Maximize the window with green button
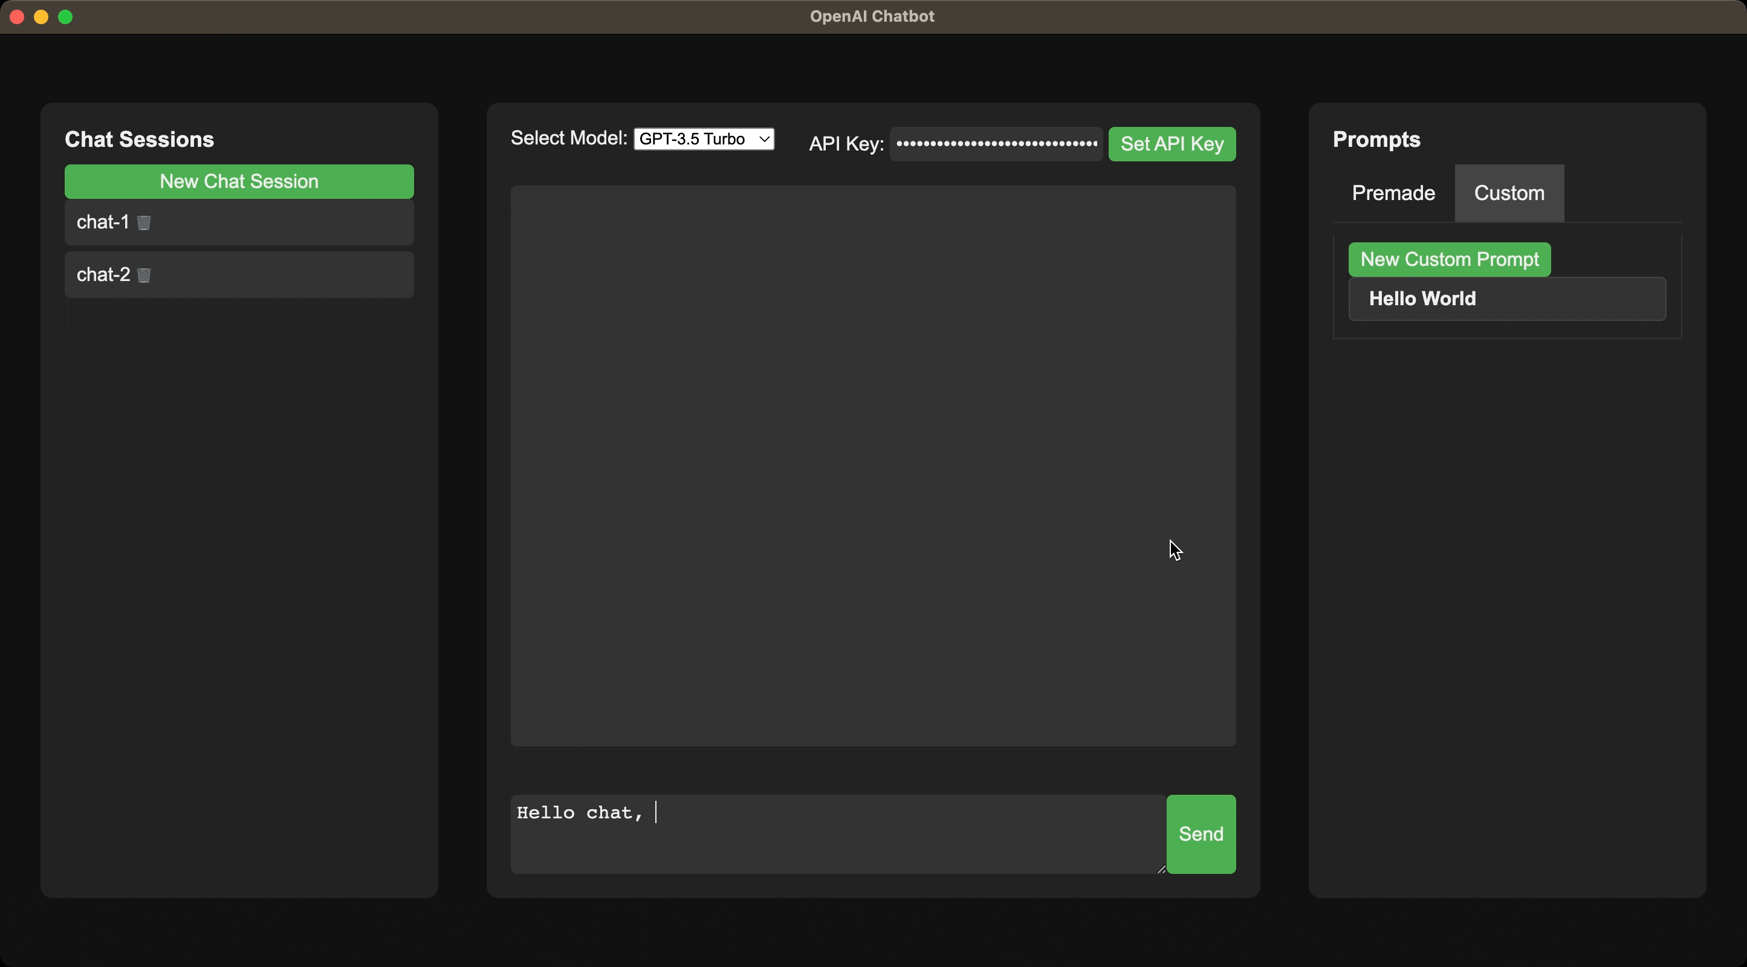 tap(66, 17)
